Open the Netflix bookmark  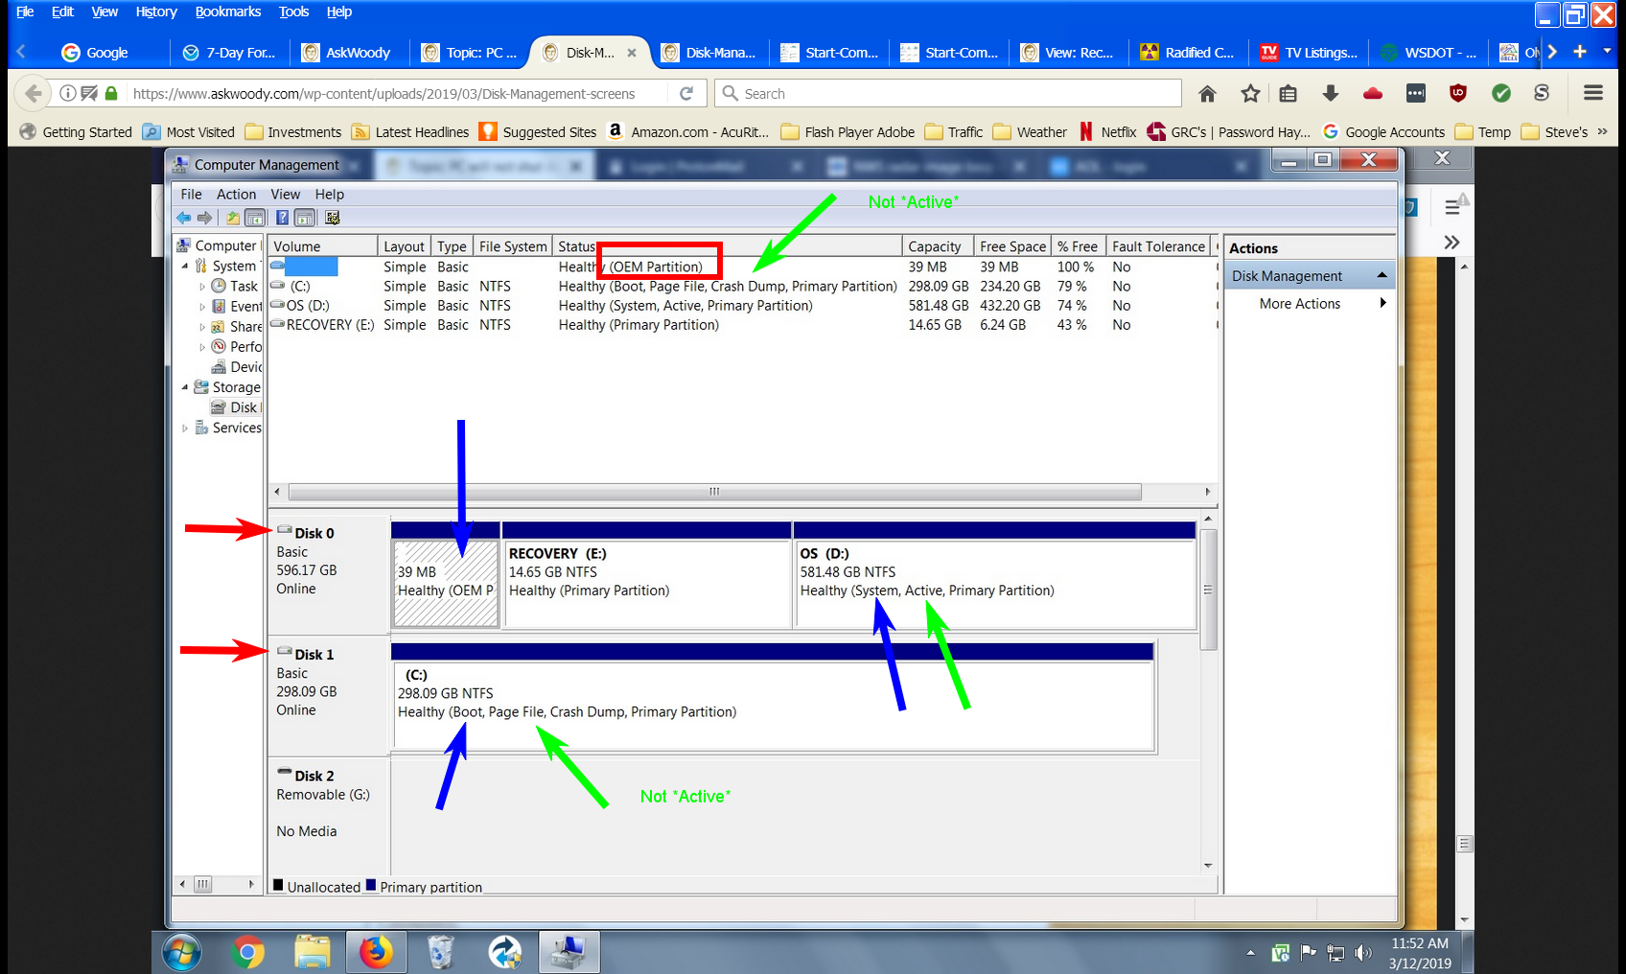coord(1107,132)
